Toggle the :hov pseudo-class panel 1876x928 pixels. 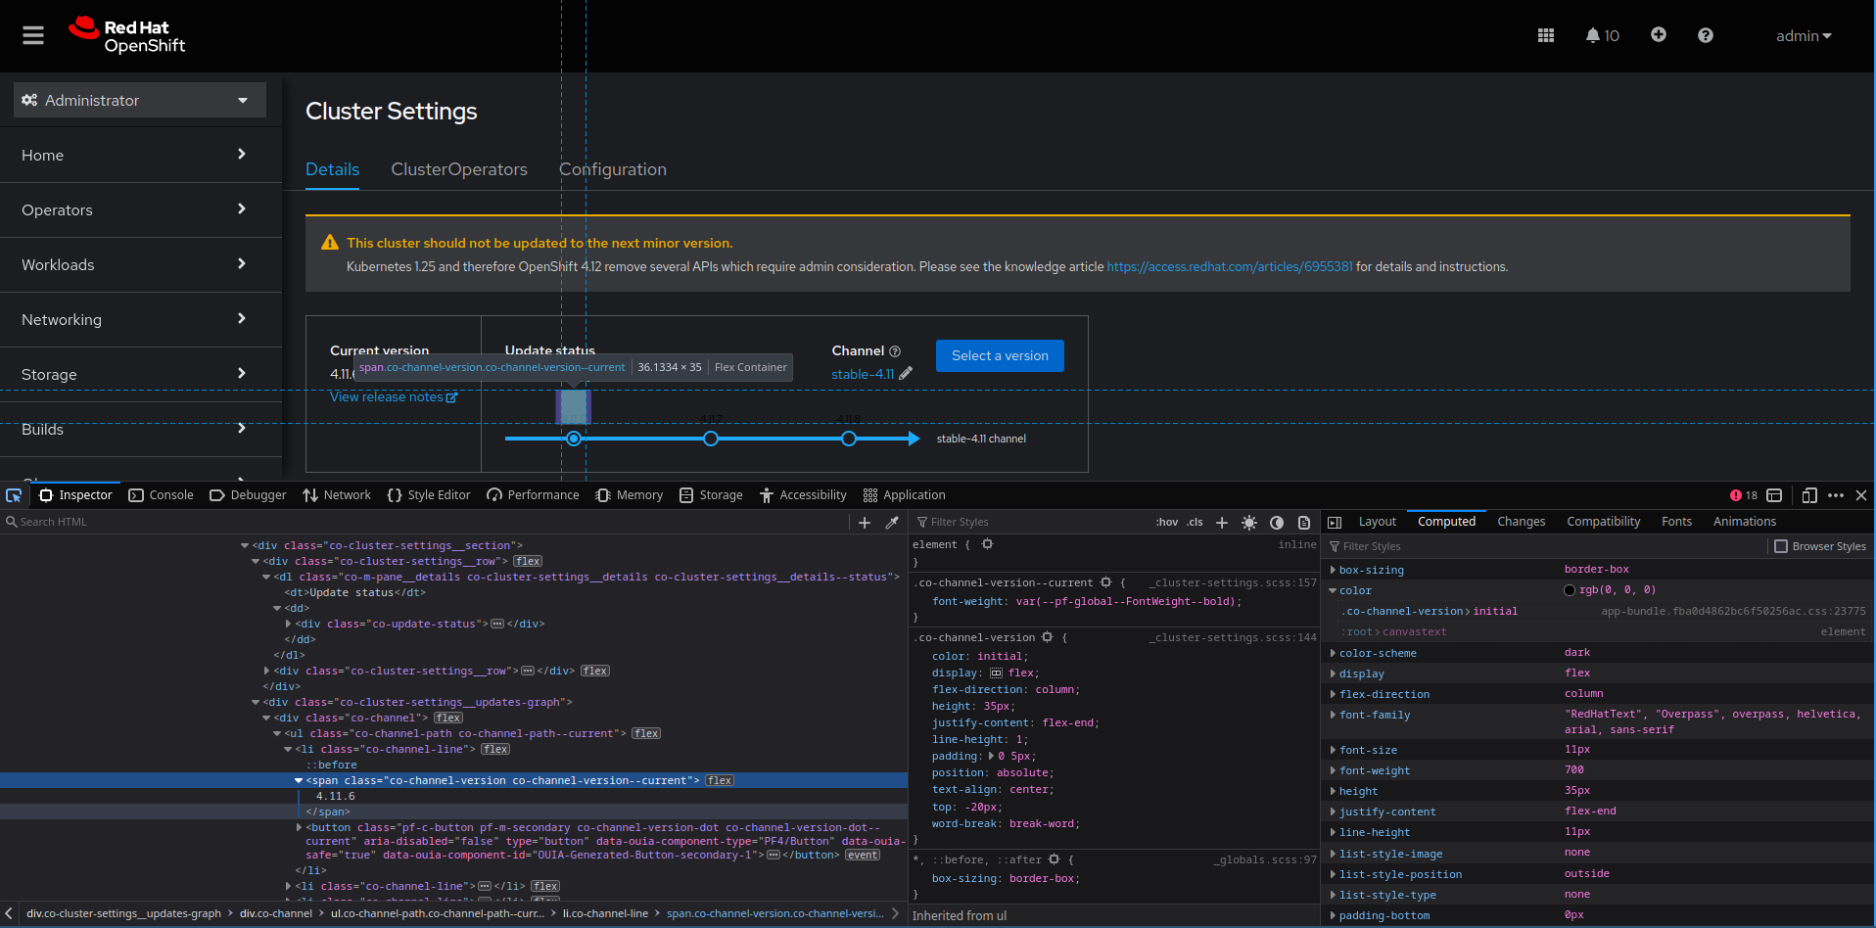[1166, 522]
